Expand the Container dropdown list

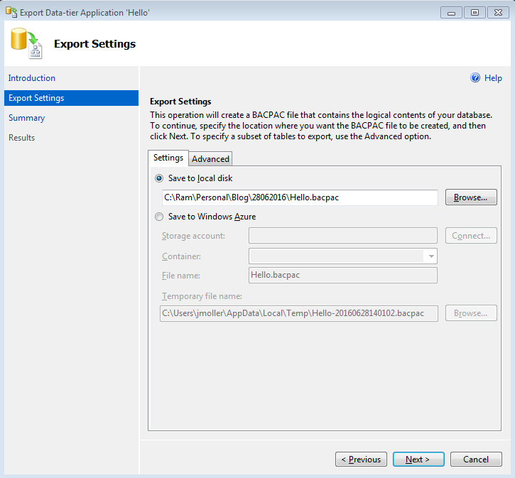430,256
